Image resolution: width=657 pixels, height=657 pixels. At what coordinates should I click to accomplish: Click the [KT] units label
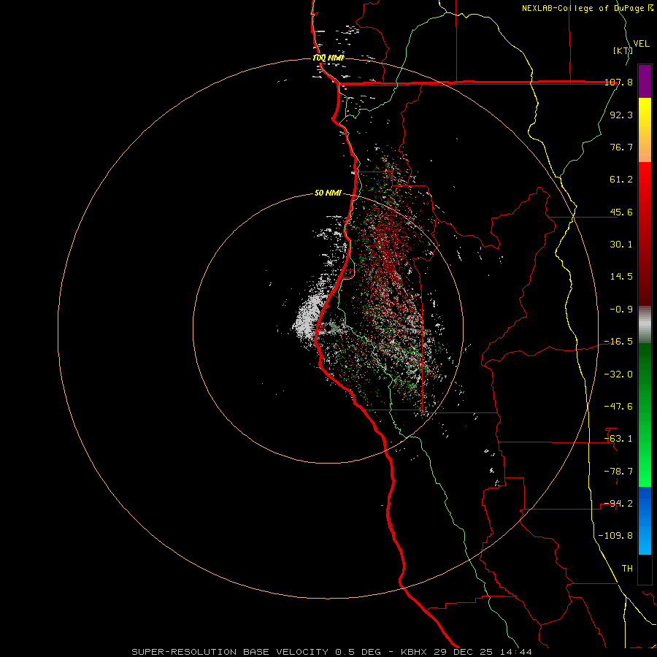623,50
